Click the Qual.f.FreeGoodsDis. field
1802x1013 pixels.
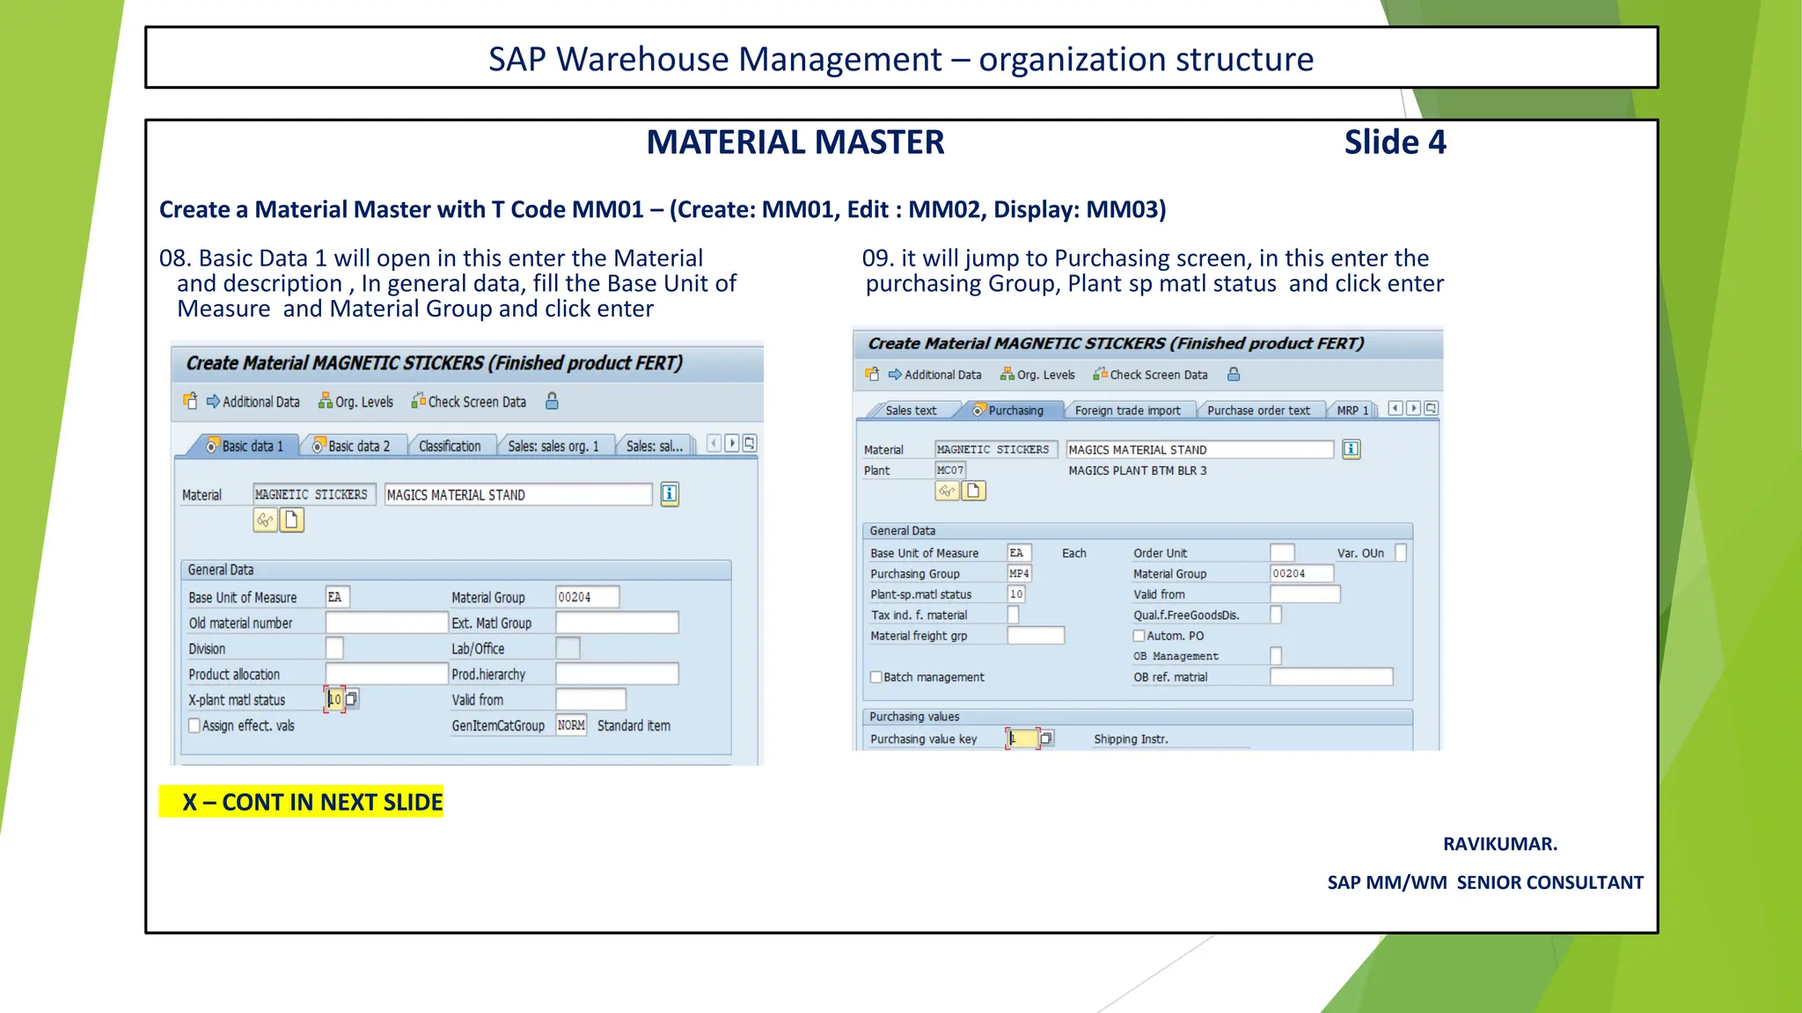point(1276,615)
